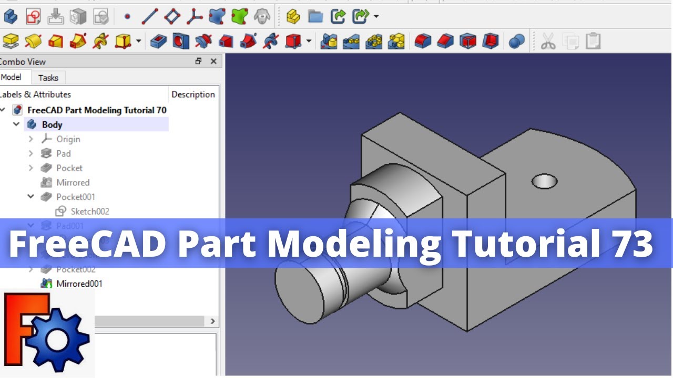The width and height of the screenshot is (673, 378).
Task: Select the Draft tool
Action: pos(468,41)
